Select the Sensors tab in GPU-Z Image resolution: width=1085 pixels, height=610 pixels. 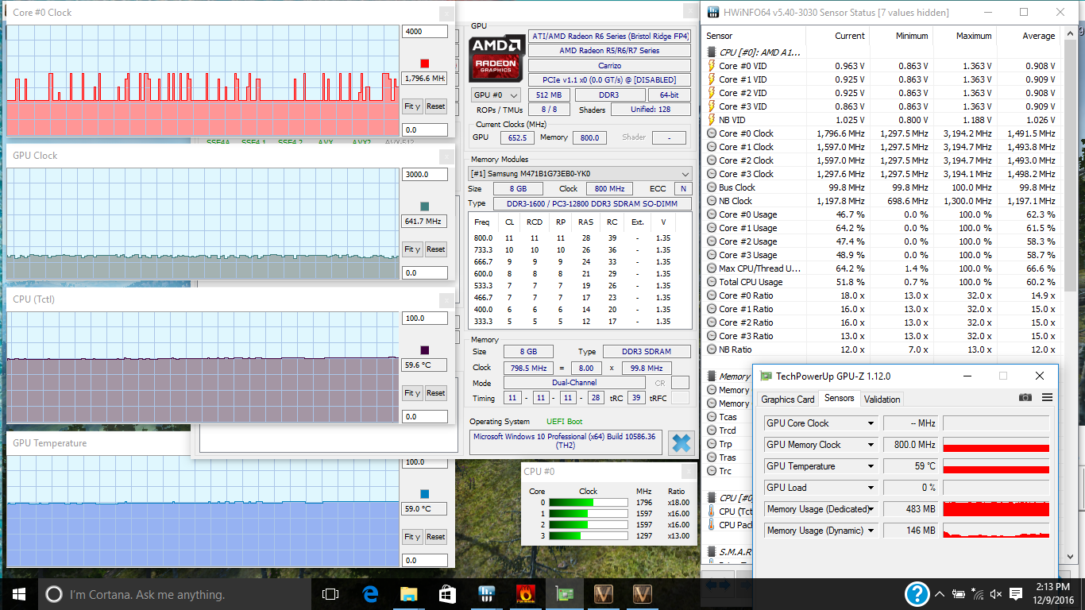(840, 398)
